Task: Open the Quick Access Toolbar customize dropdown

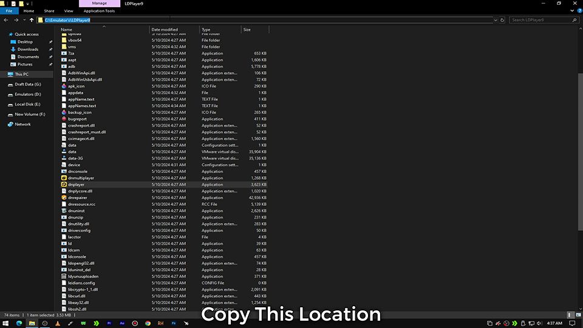Action: (27, 4)
